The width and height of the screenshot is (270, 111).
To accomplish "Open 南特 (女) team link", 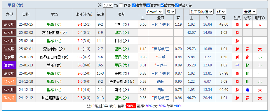I will 122,90.
